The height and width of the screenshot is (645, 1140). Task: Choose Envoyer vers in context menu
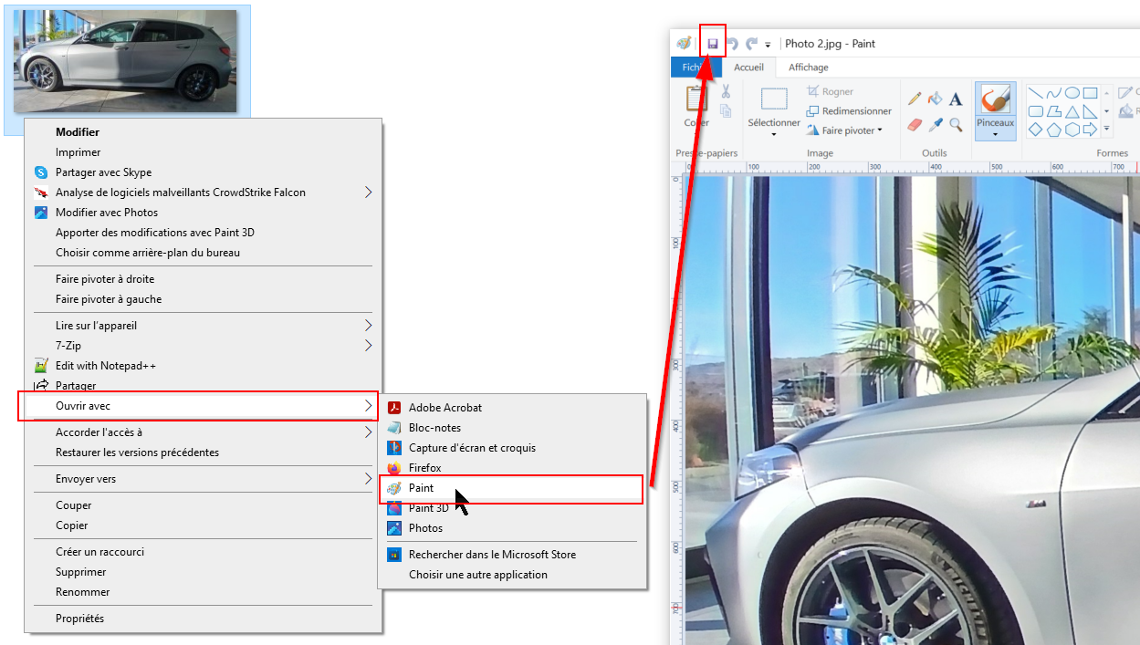point(203,479)
